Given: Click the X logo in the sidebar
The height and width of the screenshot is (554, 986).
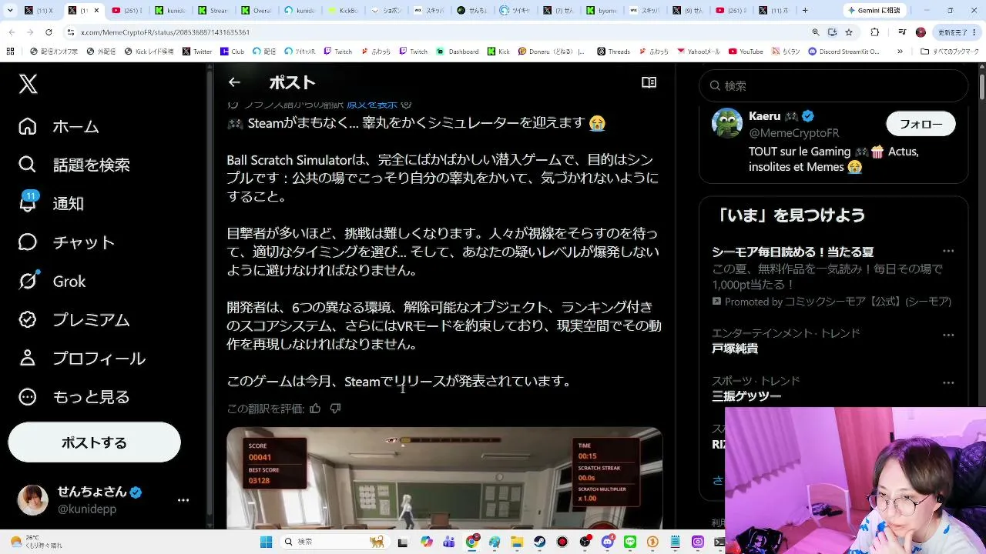Looking at the screenshot, I should 28,84.
